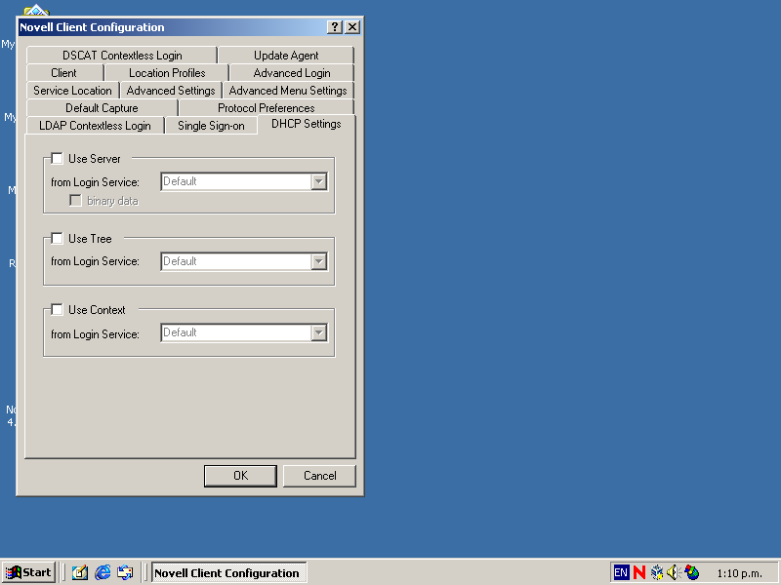Switch to the Advanced Settings tab

[x=171, y=91]
